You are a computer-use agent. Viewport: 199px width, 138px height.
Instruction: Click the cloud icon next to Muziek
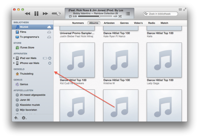pyautogui.click(x=49, y=27)
